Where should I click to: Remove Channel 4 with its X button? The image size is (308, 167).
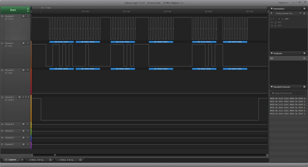pos(28,124)
